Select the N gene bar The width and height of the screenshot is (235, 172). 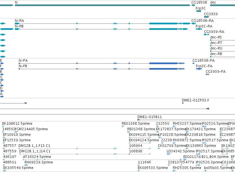tap(103, 5)
